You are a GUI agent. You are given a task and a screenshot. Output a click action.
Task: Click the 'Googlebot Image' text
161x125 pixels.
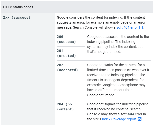tap(101, 95)
